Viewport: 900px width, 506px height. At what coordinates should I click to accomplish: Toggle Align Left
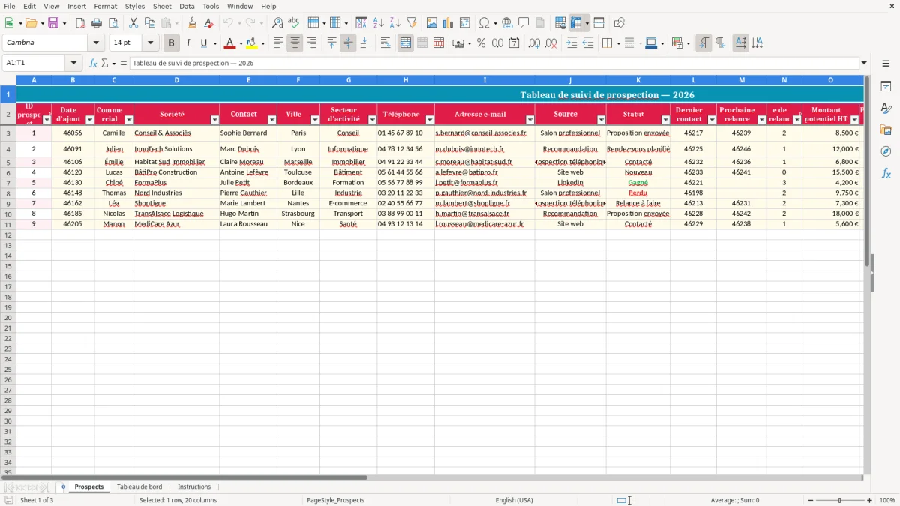[x=279, y=43]
